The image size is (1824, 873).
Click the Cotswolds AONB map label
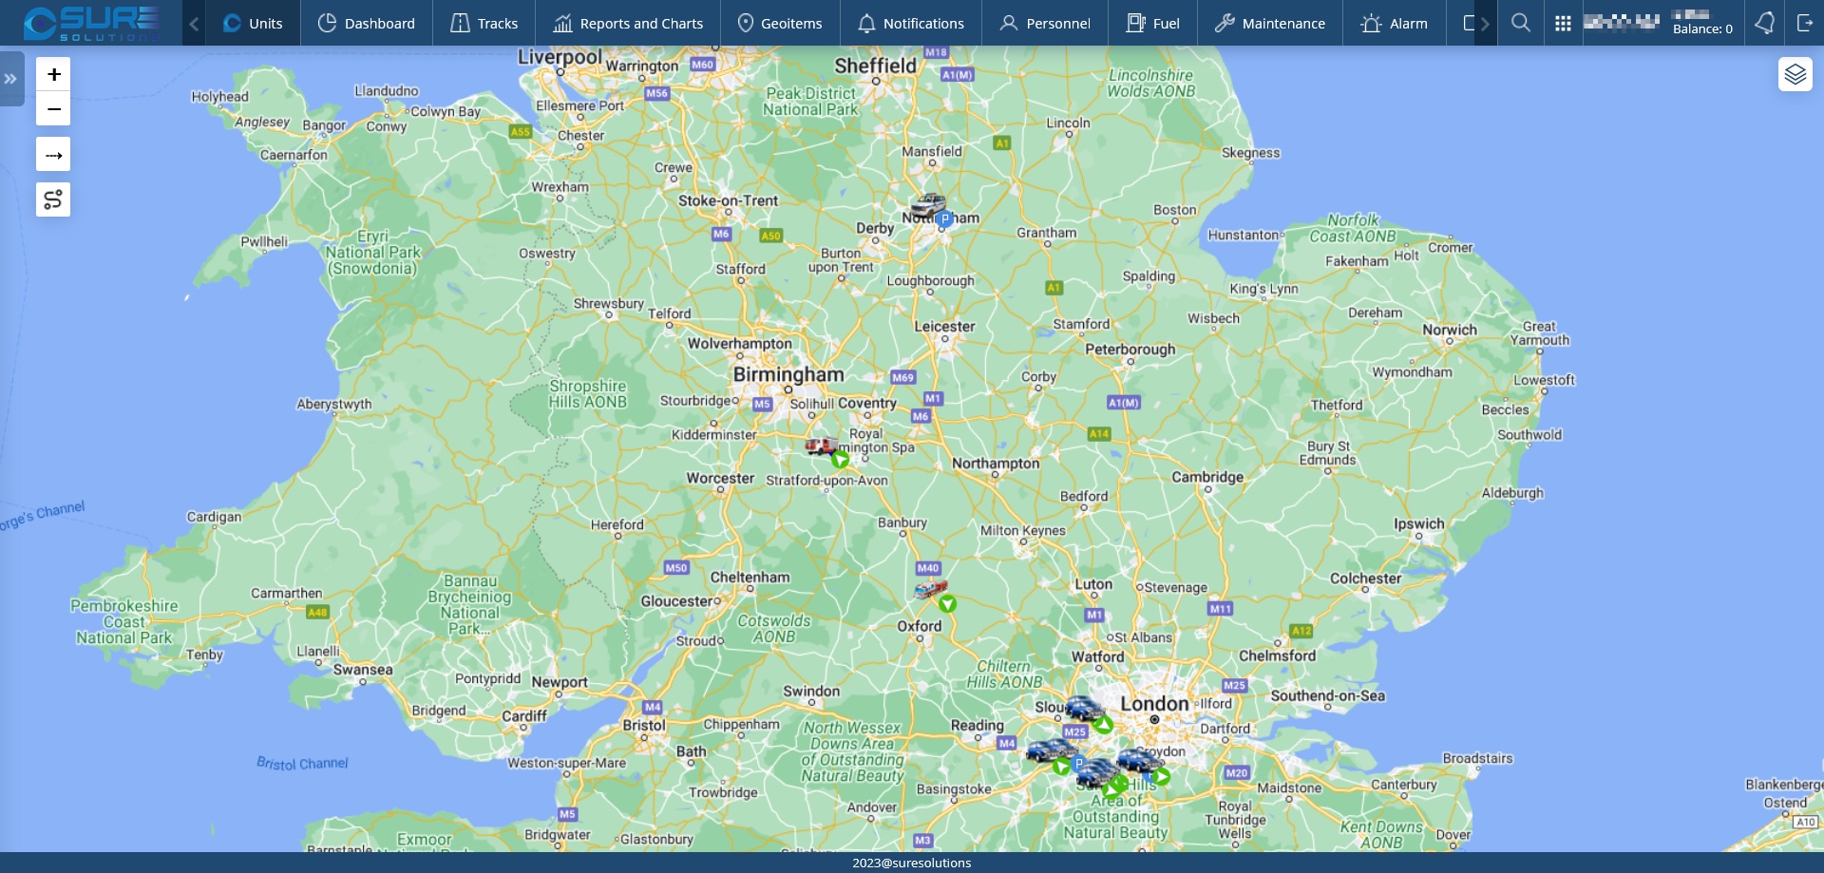click(774, 628)
